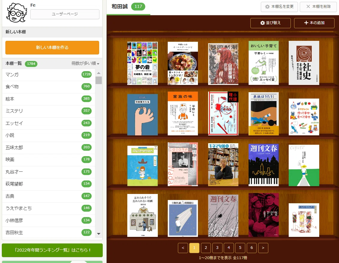Click the shelf list scrollbar thumb
Image resolution: width=339 pixels, height=263 pixels.
pos(99,80)
